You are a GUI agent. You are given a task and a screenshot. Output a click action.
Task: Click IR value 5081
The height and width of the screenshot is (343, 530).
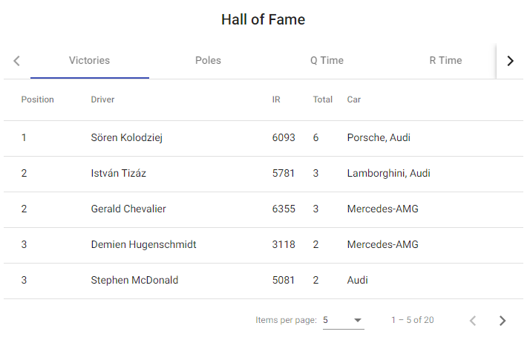(x=284, y=280)
